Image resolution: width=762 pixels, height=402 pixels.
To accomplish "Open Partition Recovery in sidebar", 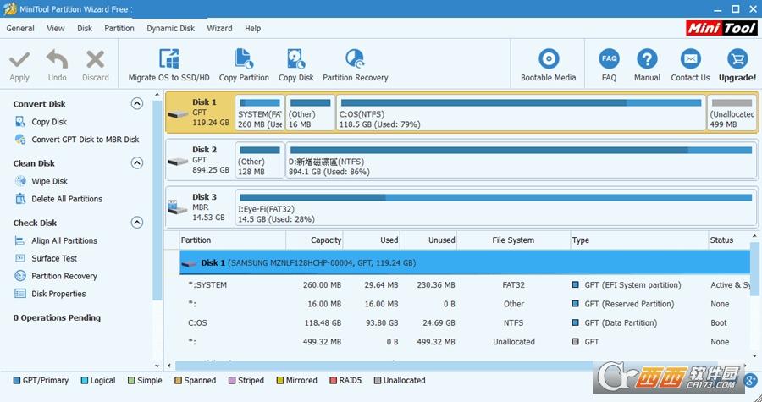I will 64,276.
